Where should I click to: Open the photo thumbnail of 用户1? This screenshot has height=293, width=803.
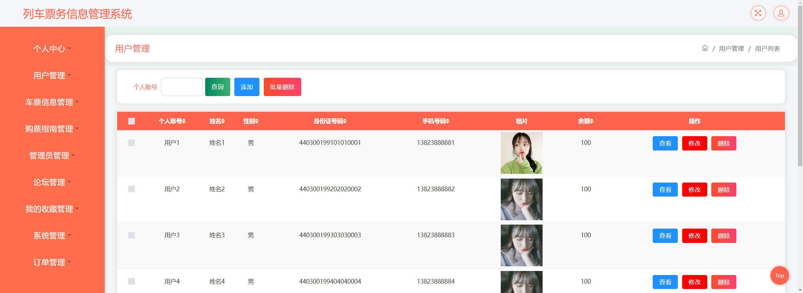[521, 153]
